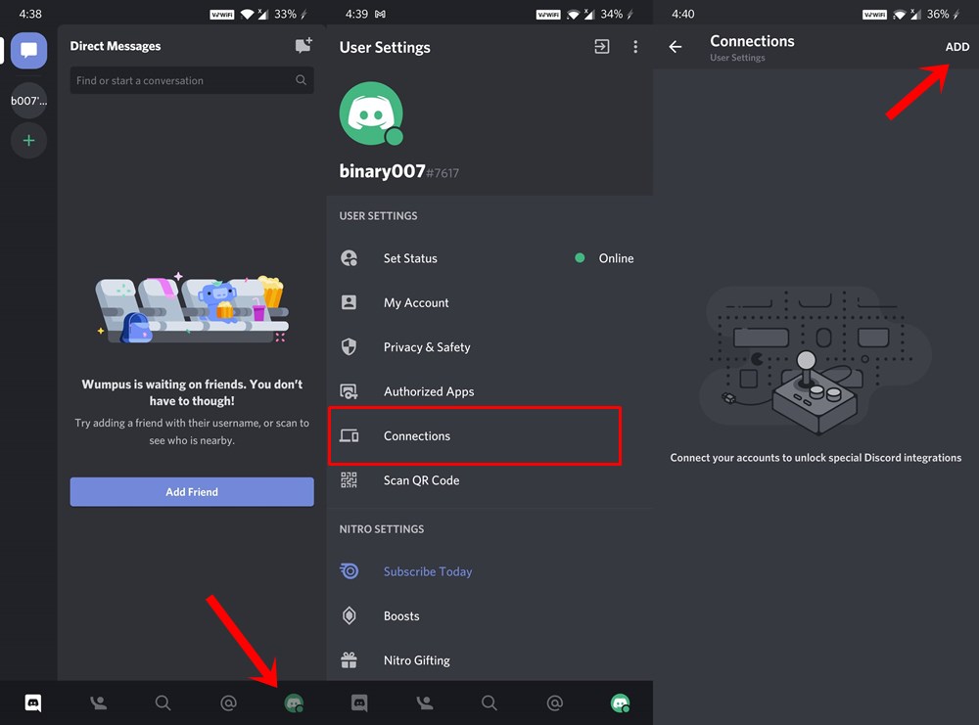This screenshot has height=725, width=979.
Task: Tap the USER SETTINGS section header
Action: pos(378,216)
